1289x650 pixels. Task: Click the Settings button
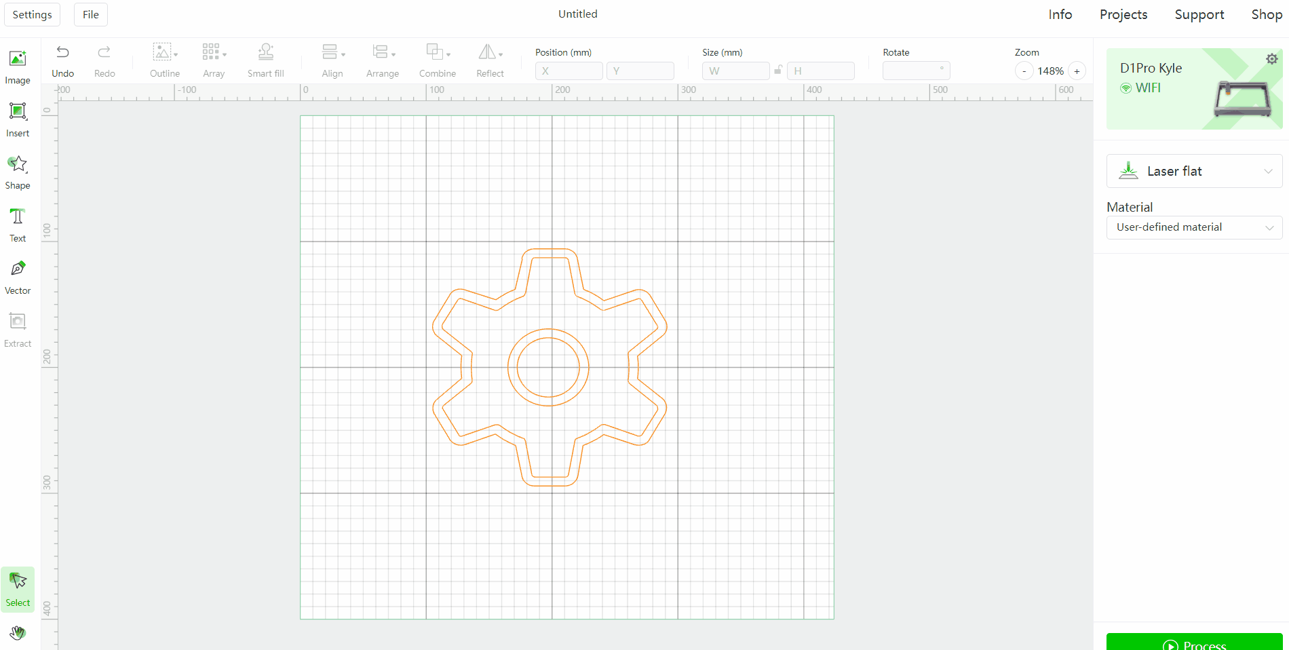point(32,14)
